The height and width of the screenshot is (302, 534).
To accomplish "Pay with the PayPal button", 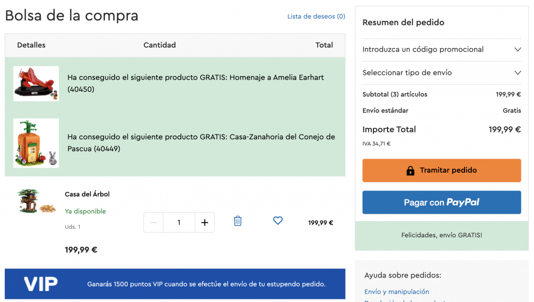I will [x=441, y=202].
